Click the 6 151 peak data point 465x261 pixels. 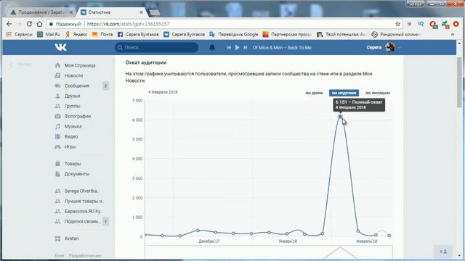pos(340,117)
